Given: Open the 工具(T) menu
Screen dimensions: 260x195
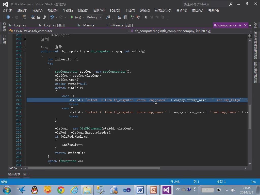Looking at the screenshot, I should click(x=130, y=11).
